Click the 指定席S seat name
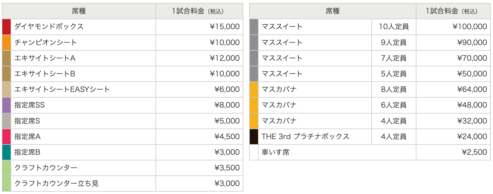493x194 pixels. click(x=27, y=121)
